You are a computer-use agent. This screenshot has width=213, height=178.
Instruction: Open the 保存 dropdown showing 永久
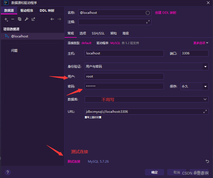click(206, 86)
